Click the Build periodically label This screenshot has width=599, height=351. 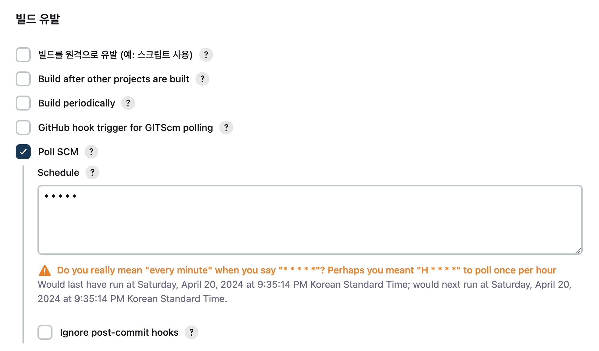pos(77,103)
